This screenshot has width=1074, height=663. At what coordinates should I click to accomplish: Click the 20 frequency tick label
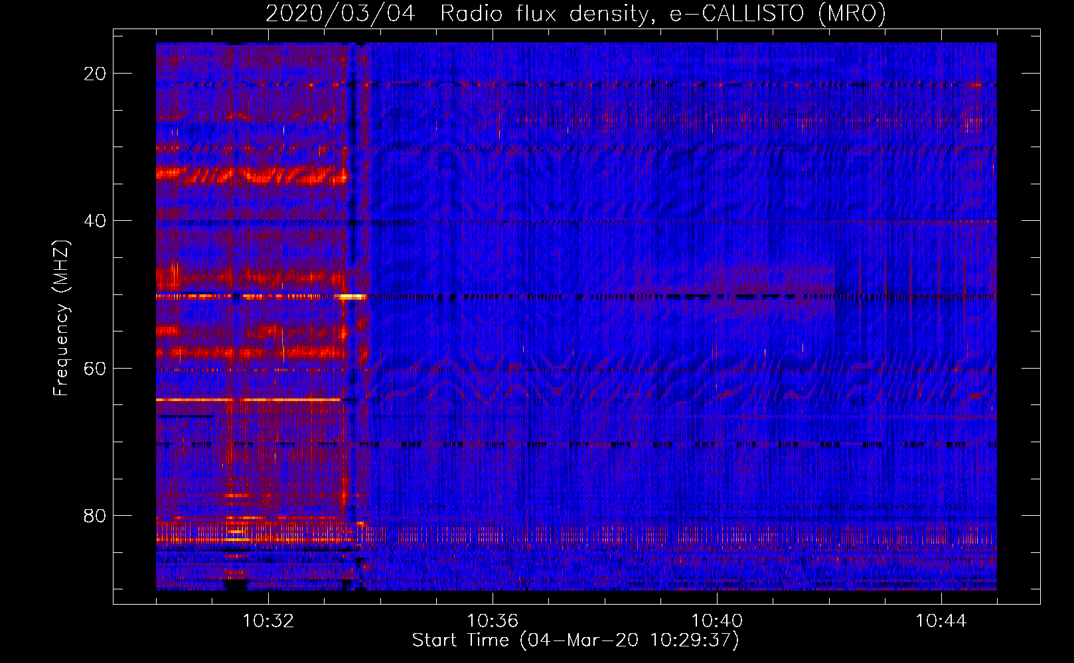(x=95, y=74)
